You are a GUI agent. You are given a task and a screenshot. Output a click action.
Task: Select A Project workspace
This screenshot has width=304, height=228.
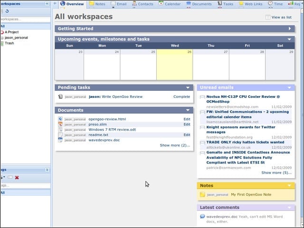(x=11, y=32)
